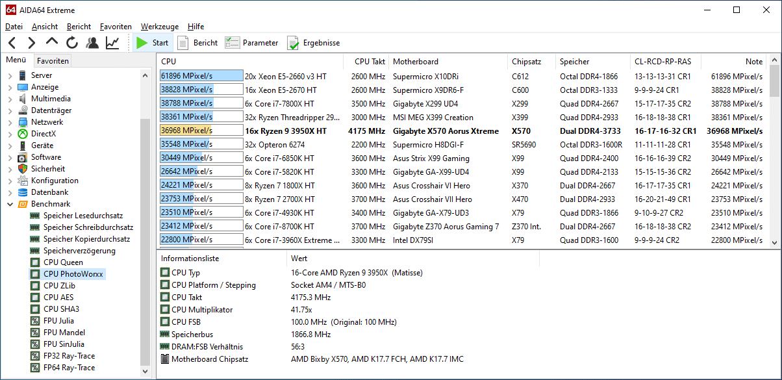Viewport: 782px width, 380px height.
Task: Open the Datei menu
Action: (14, 27)
